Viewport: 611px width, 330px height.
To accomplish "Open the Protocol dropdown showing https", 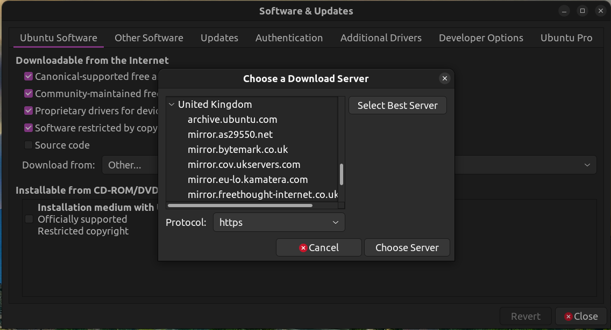I will (279, 223).
